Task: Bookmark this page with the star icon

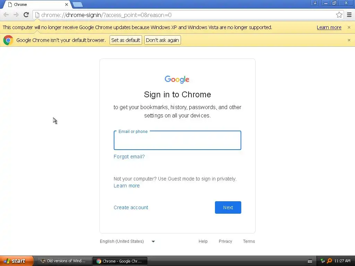Action: 339,15
